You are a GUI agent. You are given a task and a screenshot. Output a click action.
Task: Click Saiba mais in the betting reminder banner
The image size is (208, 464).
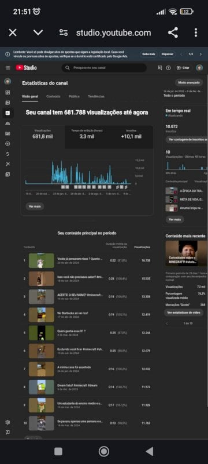tap(148, 54)
